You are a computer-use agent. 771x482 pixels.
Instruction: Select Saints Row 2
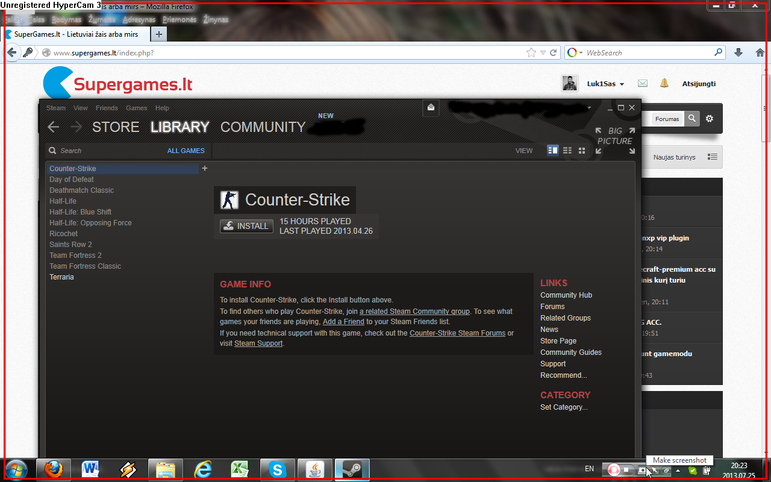click(70, 245)
